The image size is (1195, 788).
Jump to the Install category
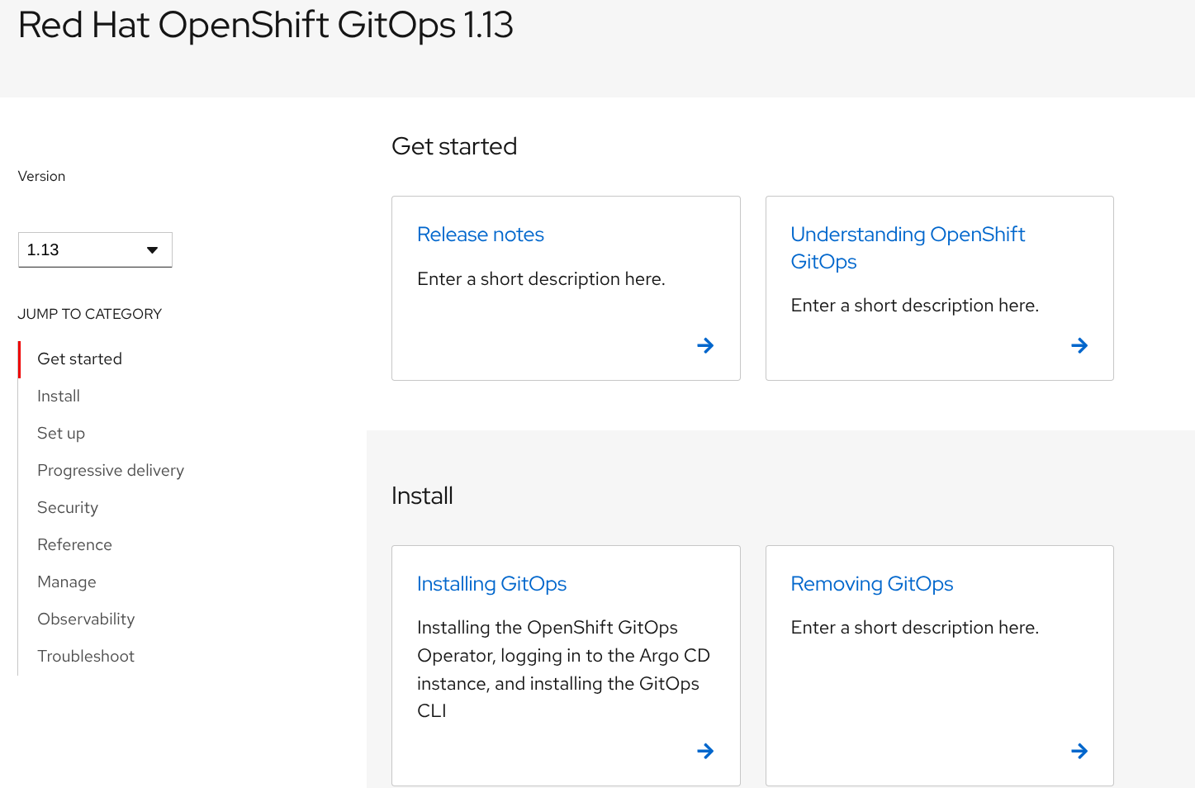tap(59, 396)
